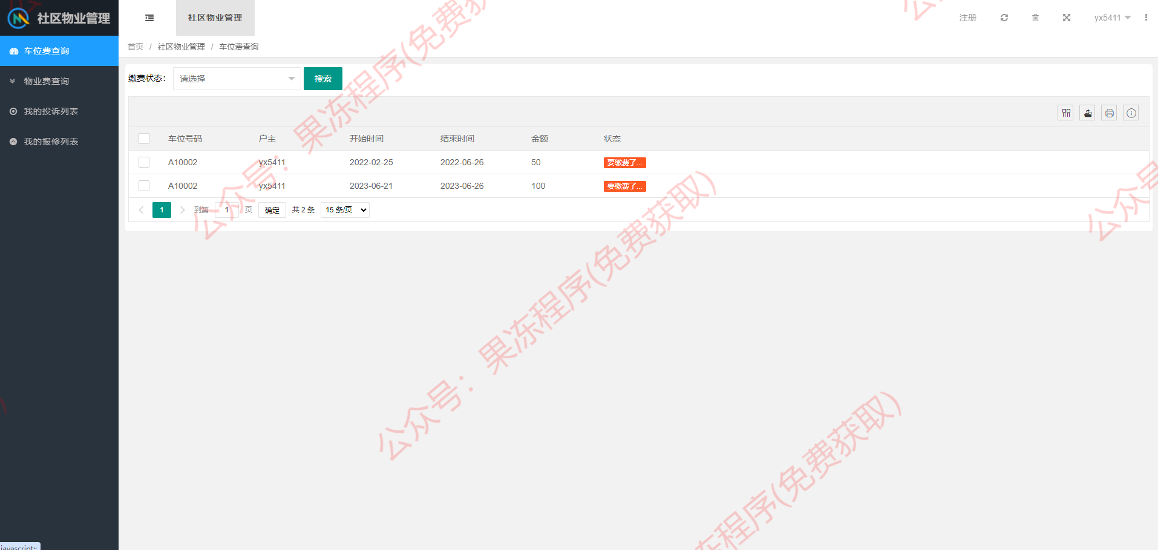Click the 搜索 button
This screenshot has height=550, width=1158.
pyautogui.click(x=323, y=79)
